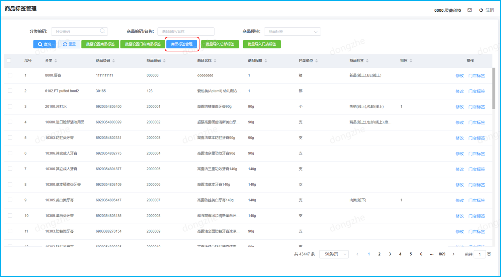Screen dimensions: 501x277
Task: Select the checkbox for row 9
Action: point(10,200)
